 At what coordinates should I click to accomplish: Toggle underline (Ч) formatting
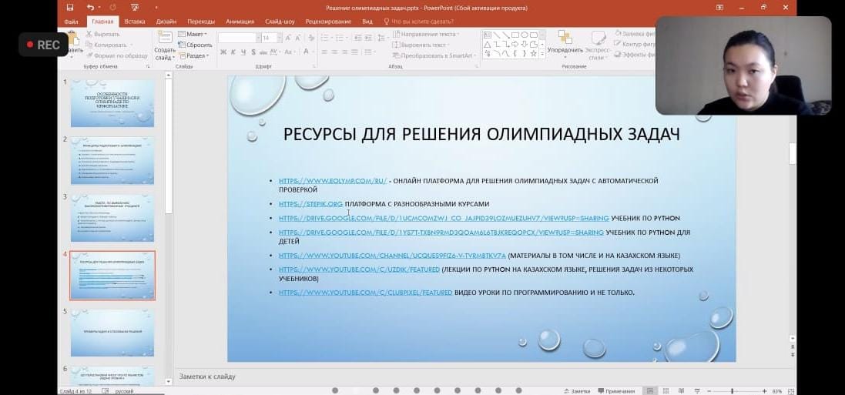pos(243,52)
